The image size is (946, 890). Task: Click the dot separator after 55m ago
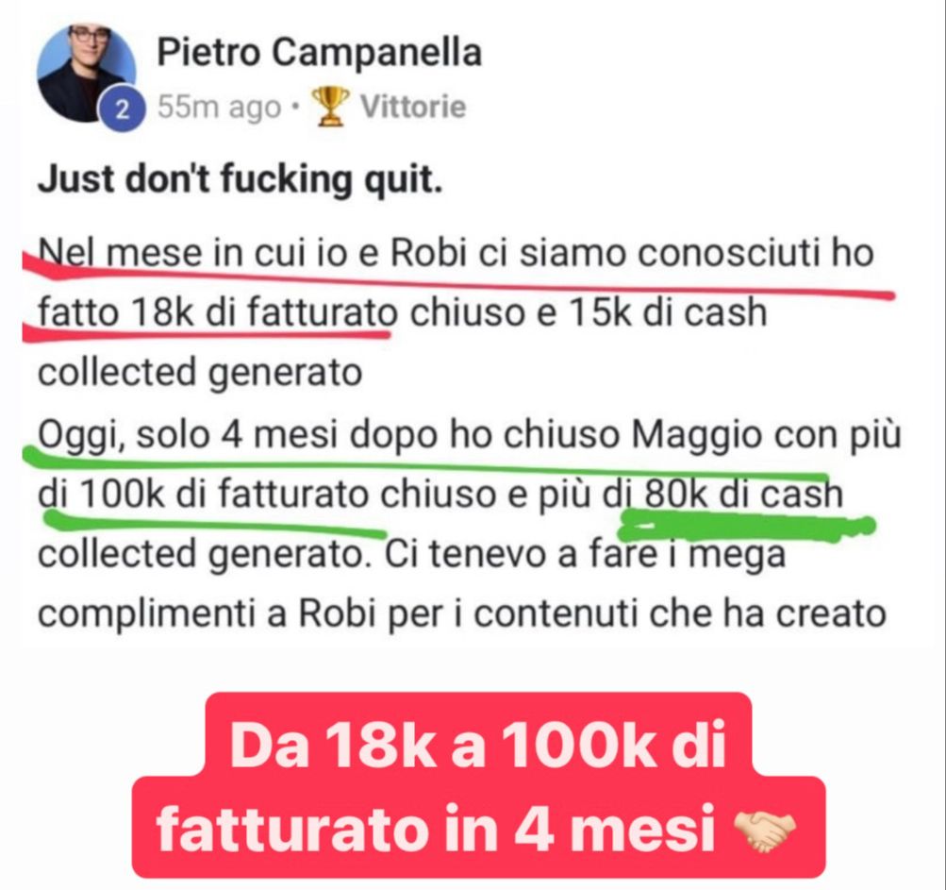click(x=295, y=109)
